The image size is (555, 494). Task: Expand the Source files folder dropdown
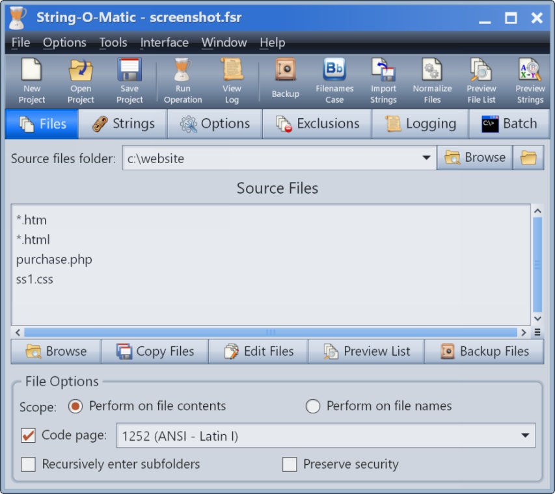tap(426, 158)
